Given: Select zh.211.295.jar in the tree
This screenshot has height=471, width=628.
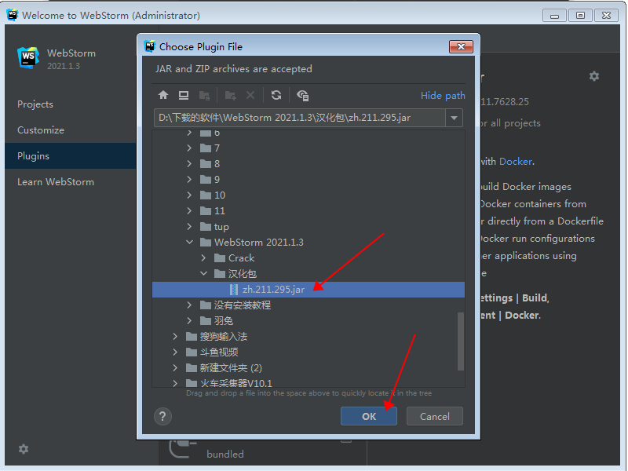Looking at the screenshot, I should pos(309,290).
